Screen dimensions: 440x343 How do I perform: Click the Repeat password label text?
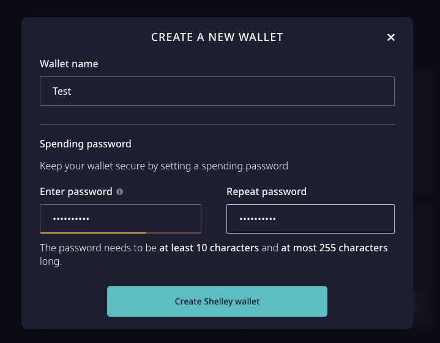[267, 192]
